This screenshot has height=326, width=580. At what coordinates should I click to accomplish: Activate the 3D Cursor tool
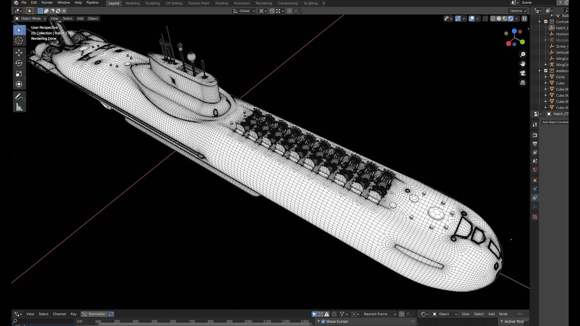(19, 41)
